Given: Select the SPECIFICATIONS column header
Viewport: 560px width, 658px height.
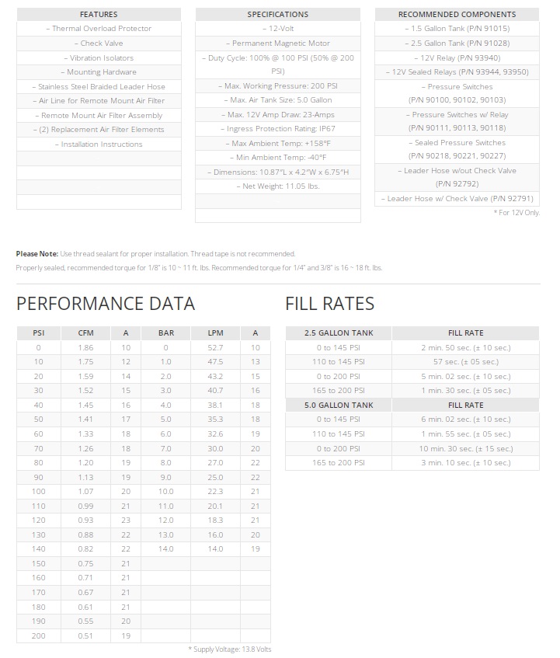Looking at the screenshot, I should tap(277, 14).
